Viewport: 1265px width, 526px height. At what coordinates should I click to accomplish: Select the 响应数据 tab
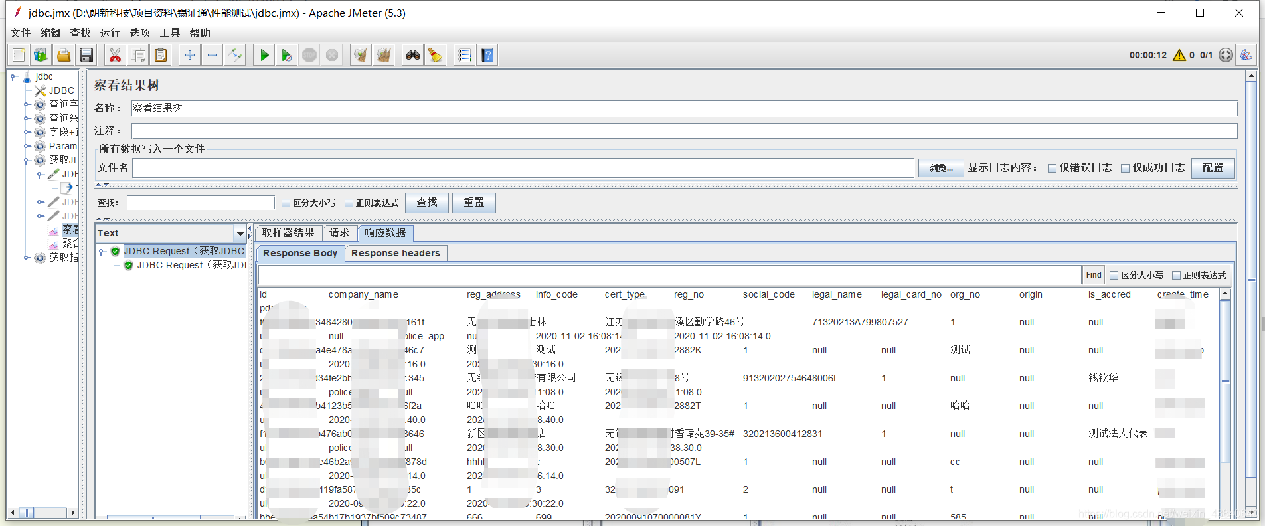(x=385, y=233)
